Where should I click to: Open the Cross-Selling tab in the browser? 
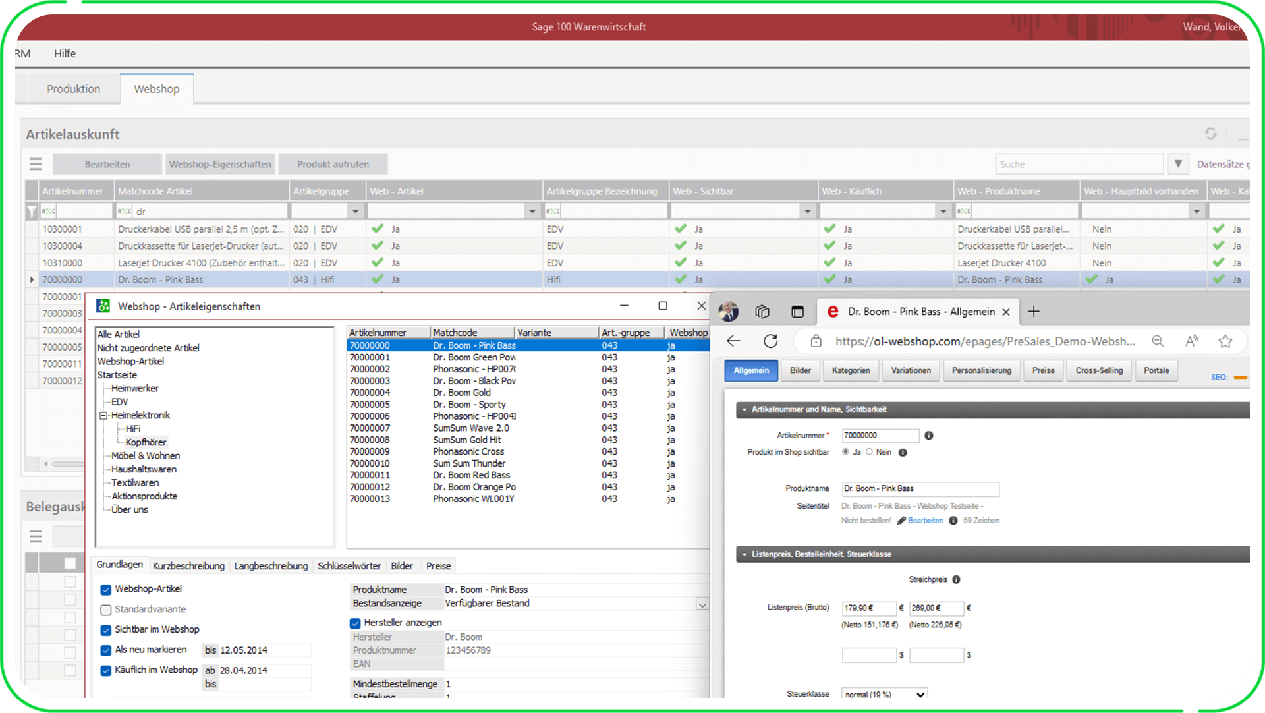1099,370
